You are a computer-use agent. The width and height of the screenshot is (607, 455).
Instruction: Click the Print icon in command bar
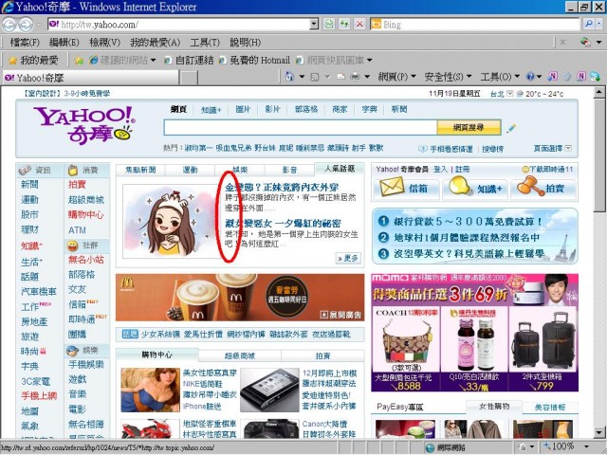click(x=355, y=77)
